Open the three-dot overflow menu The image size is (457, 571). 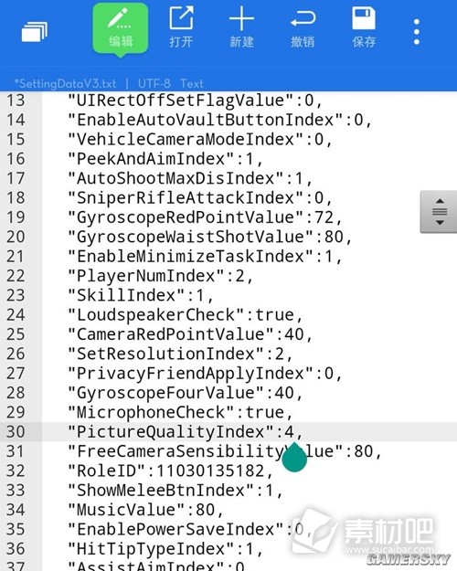[x=417, y=32]
